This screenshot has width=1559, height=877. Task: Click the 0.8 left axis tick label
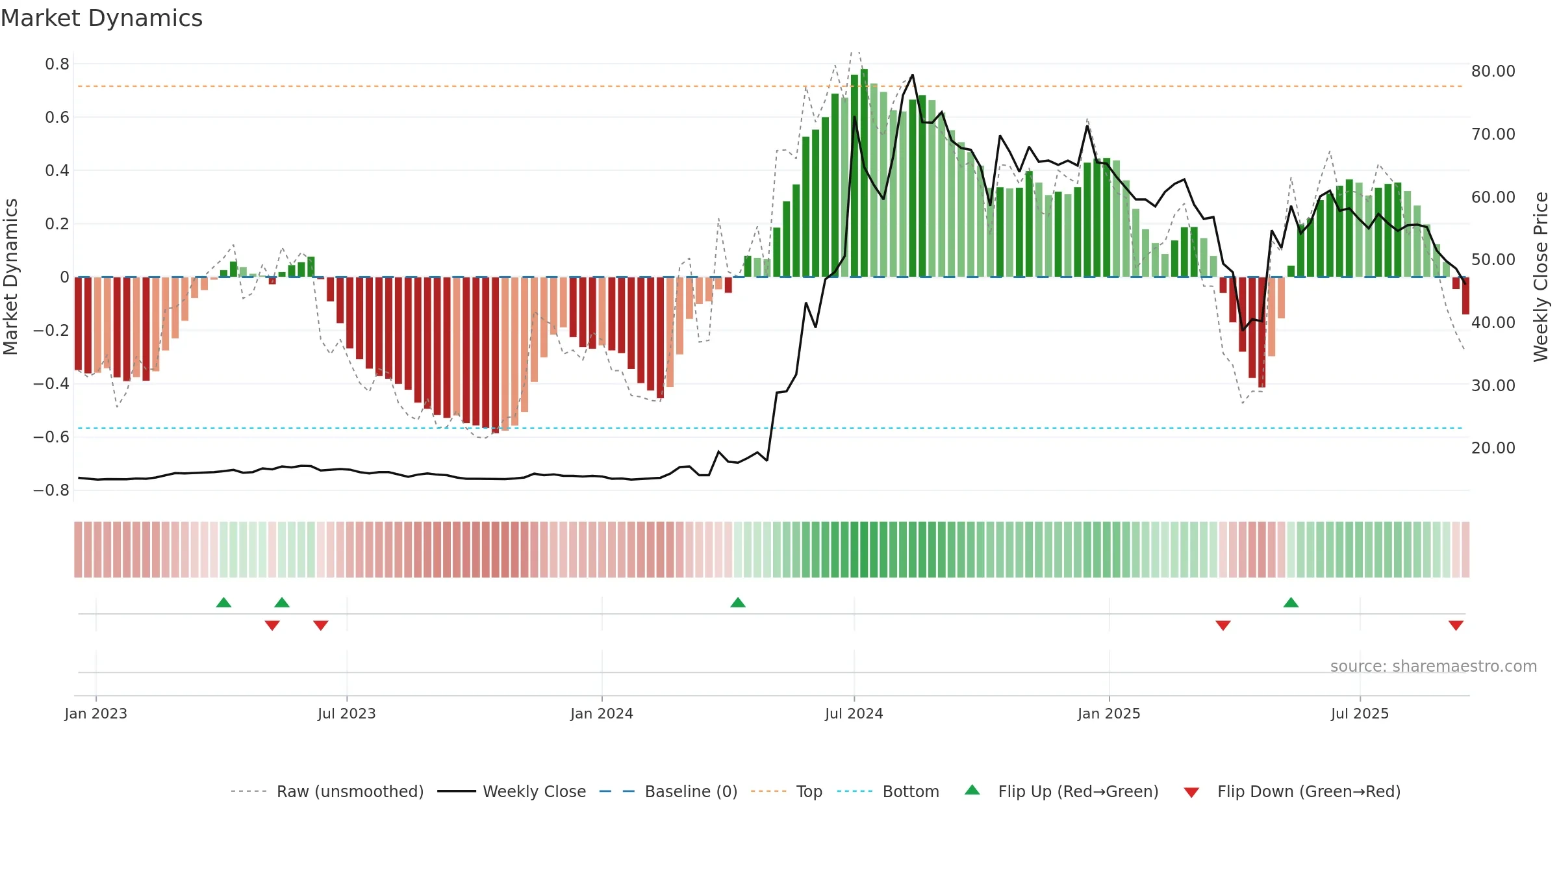[x=57, y=64]
